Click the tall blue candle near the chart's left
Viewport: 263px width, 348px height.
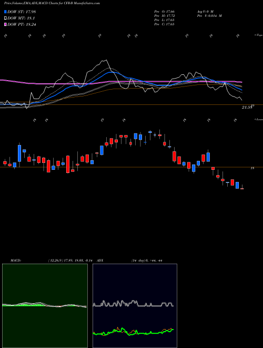tap(19, 153)
